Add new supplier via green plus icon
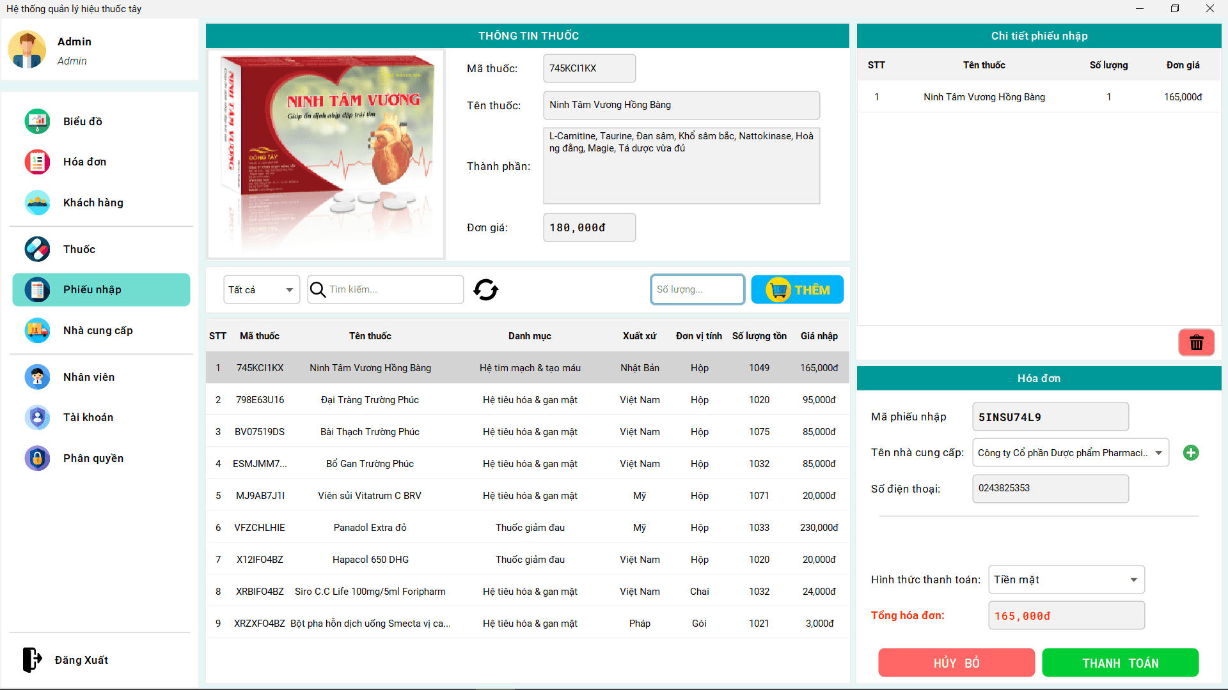 point(1191,452)
